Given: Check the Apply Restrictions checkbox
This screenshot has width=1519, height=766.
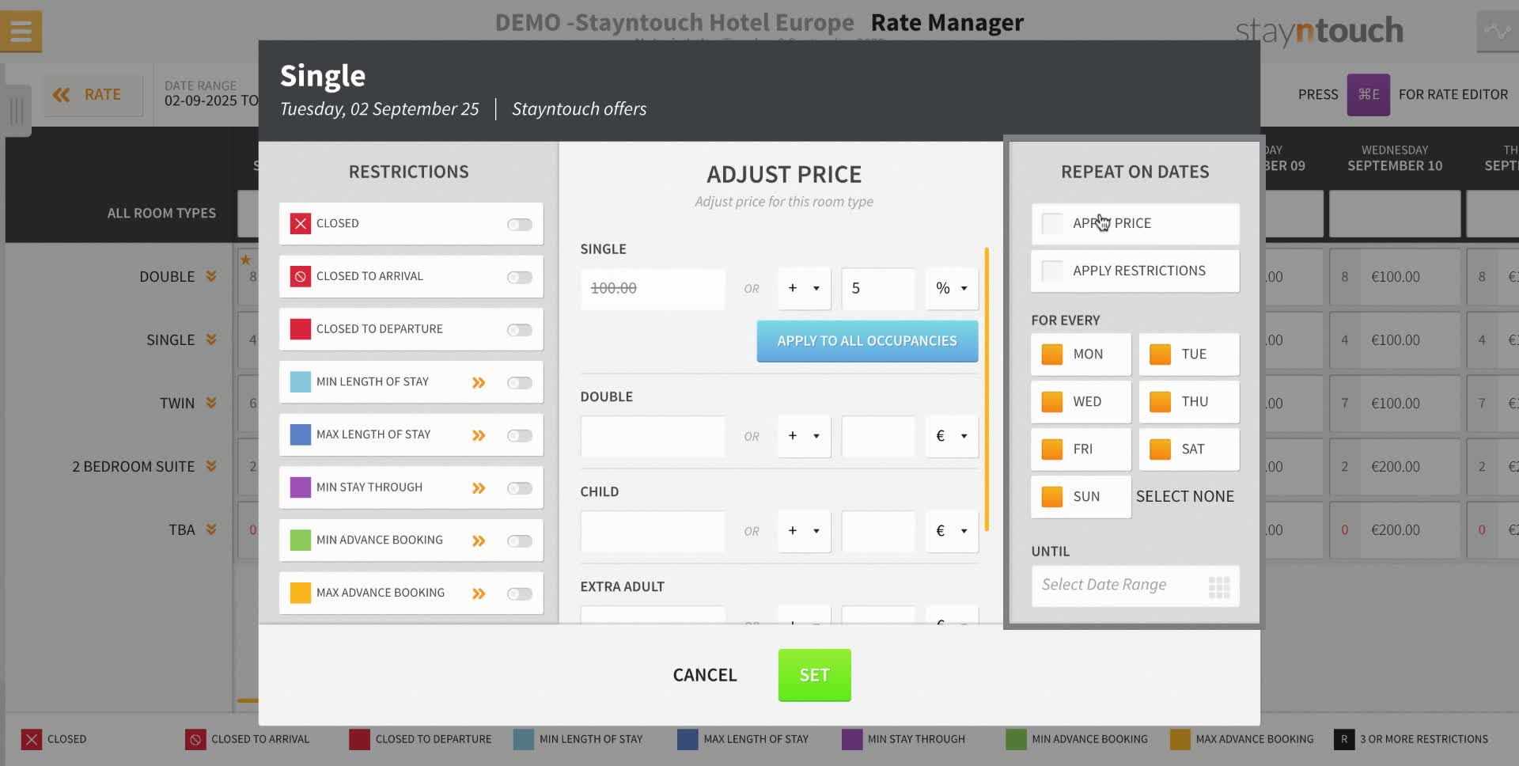Looking at the screenshot, I should click(1052, 271).
